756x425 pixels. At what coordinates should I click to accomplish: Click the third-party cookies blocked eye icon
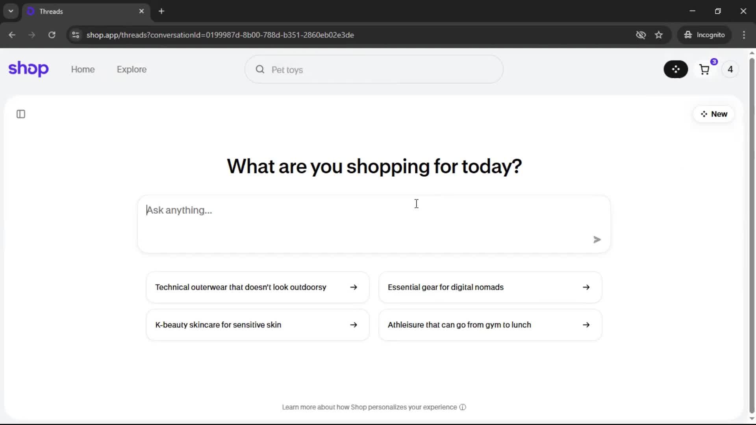641,35
